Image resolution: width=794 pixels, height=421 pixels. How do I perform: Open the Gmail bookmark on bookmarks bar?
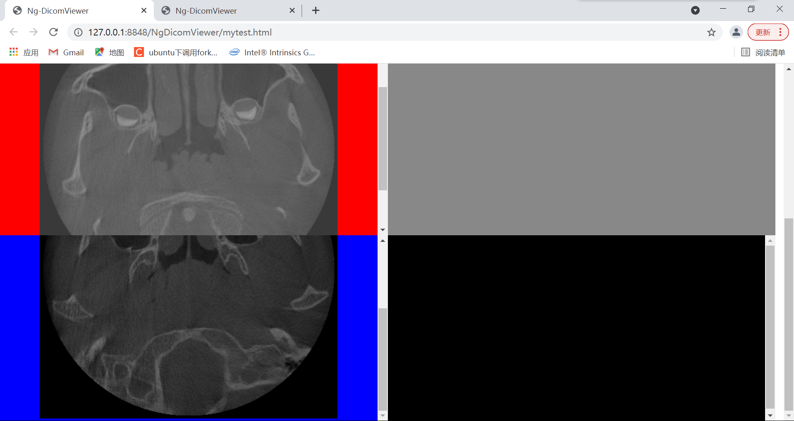tap(65, 52)
